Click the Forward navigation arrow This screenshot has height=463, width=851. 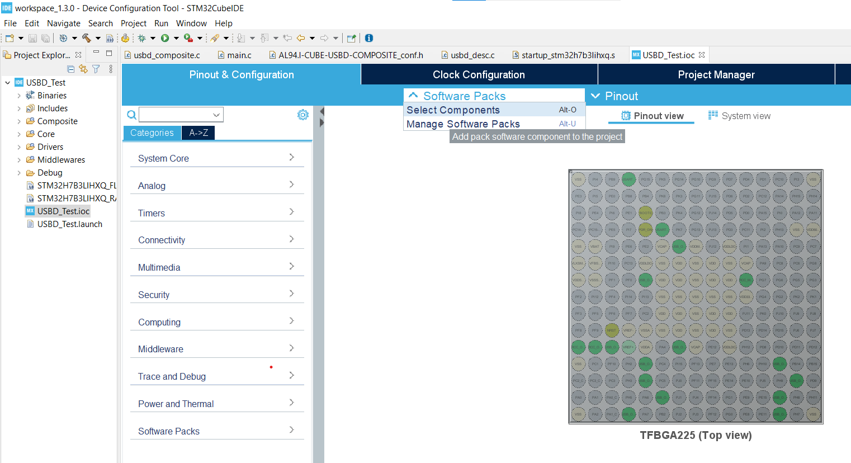(x=324, y=38)
